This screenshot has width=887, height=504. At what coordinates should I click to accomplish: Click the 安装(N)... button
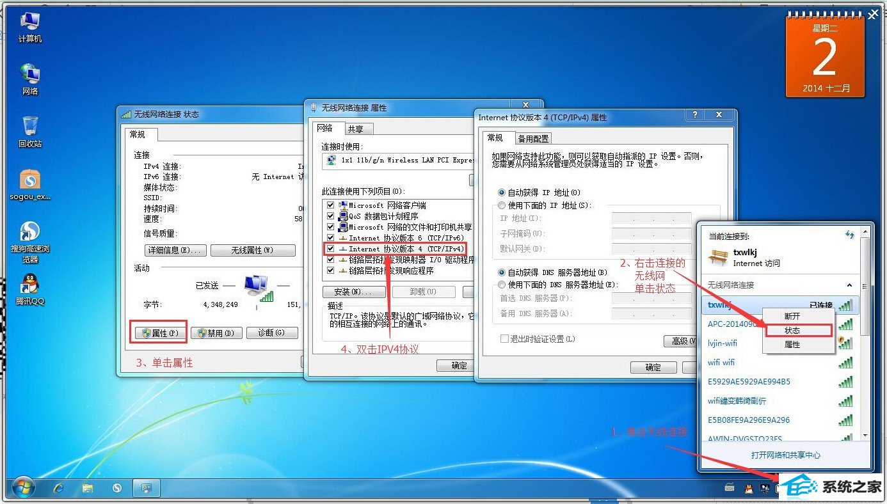point(354,292)
